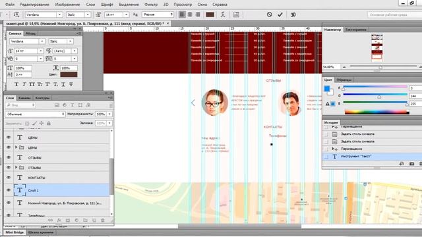Apply underline style in Character panel

(x=63, y=84)
